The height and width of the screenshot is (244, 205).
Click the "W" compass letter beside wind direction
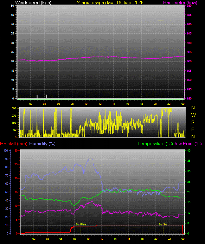(193, 115)
